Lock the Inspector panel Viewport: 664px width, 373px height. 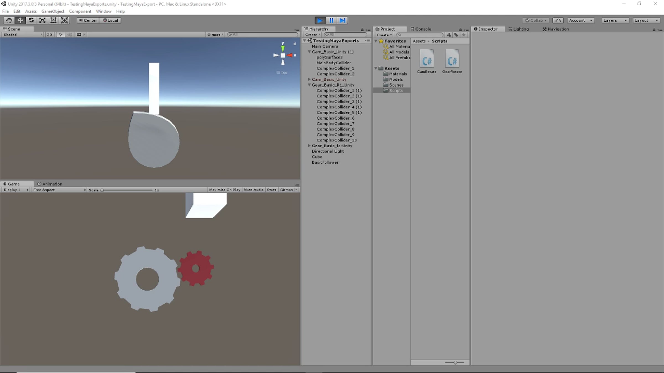tap(654, 29)
